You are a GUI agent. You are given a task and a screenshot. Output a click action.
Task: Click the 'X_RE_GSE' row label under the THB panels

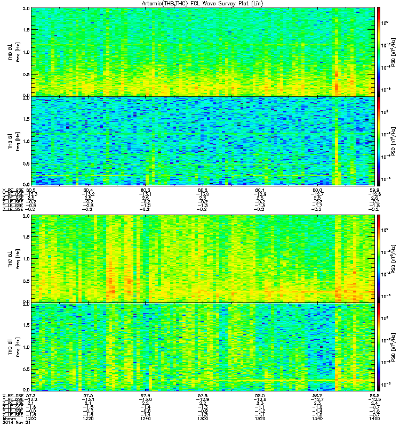click(x=13, y=190)
